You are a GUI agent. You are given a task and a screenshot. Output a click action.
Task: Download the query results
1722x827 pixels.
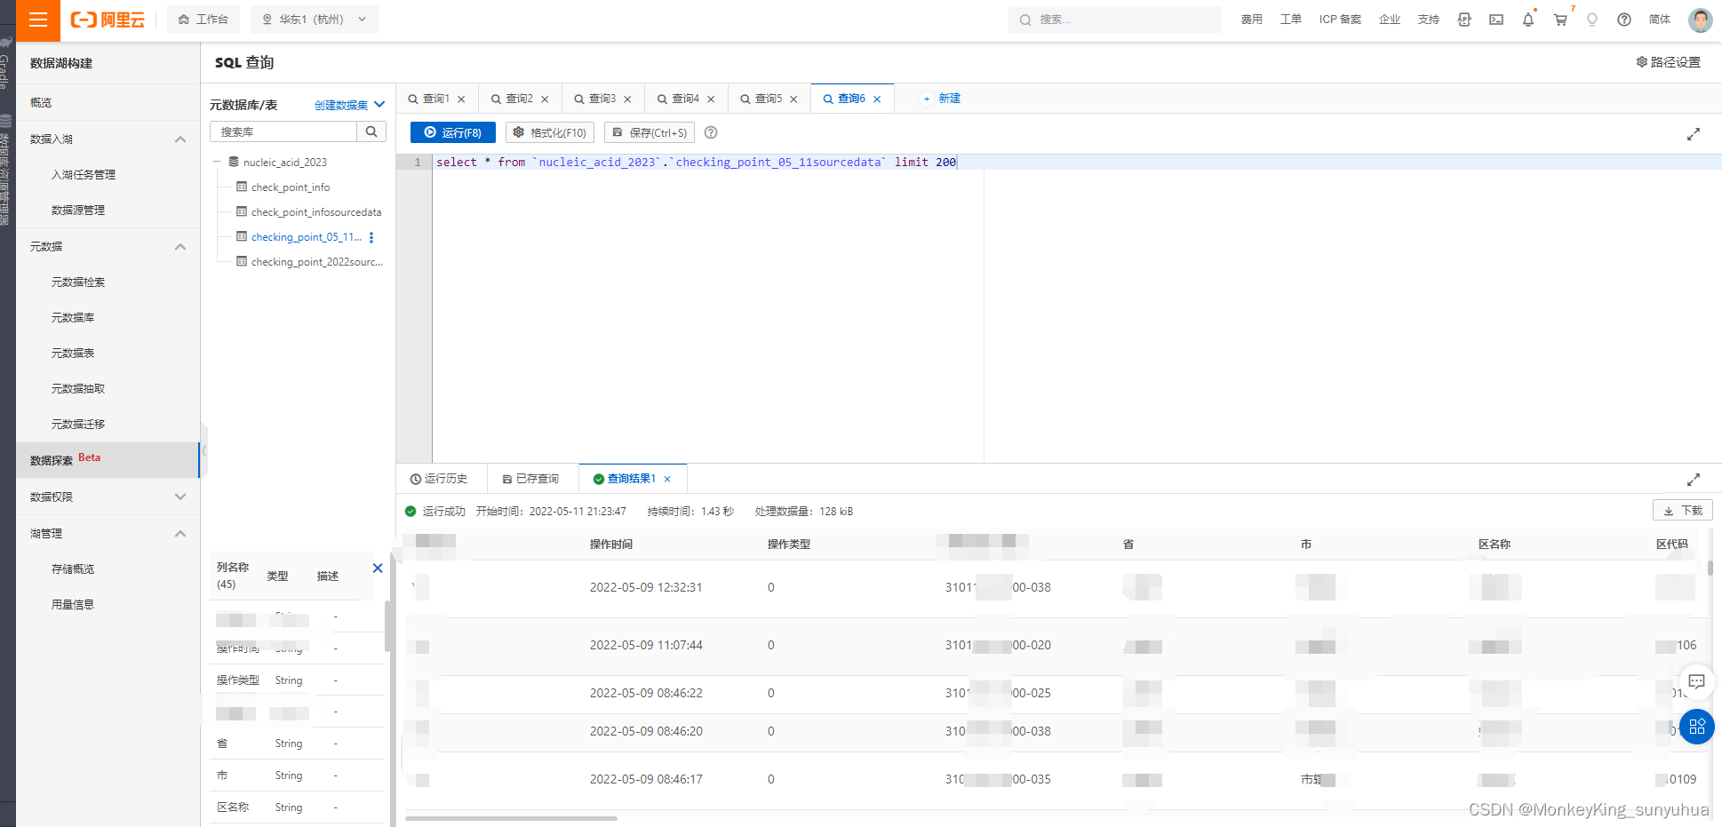click(1683, 511)
